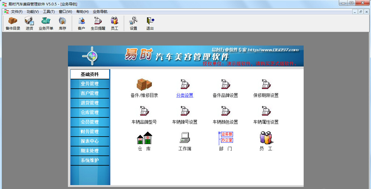Open the 备件/维修目录 boxes icon
Viewport: 371px width, 189px height.
pyautogui.click(x=144, y=84)
